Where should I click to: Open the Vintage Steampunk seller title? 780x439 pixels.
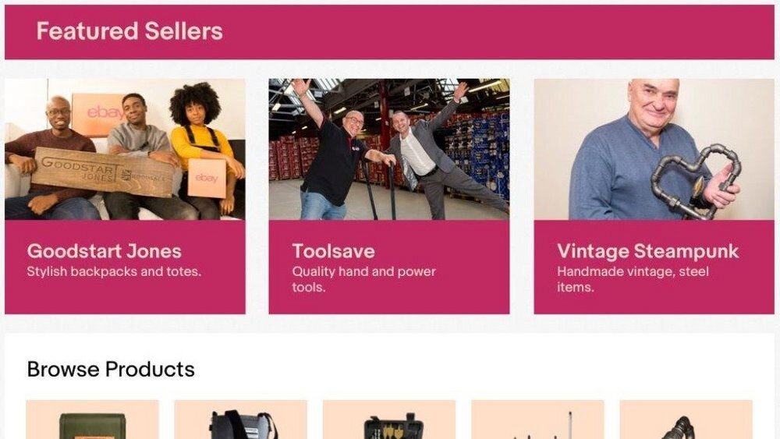[x=647, y=251]
